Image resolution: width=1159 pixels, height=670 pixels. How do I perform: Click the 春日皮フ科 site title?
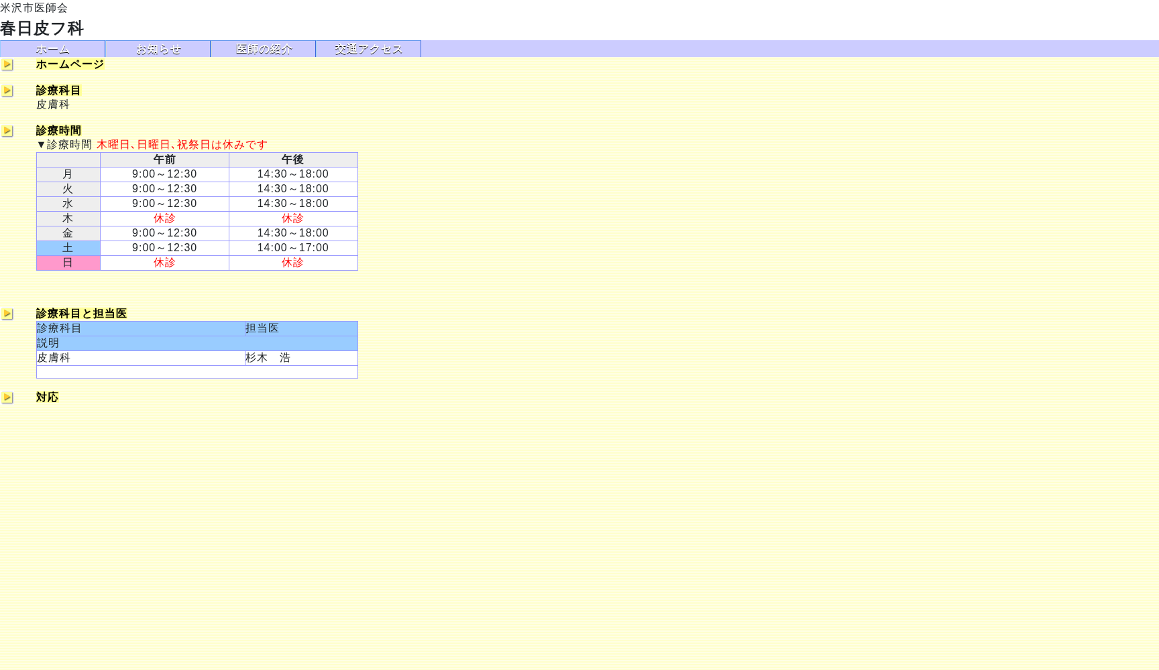42,28
